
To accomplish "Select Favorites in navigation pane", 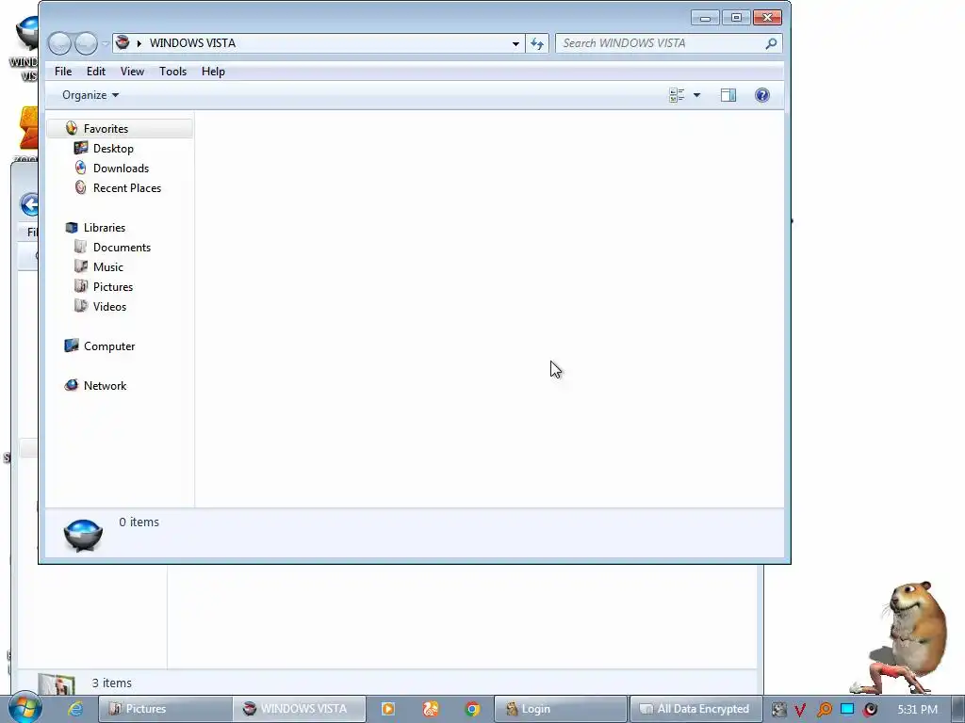I will click(120, 128).
